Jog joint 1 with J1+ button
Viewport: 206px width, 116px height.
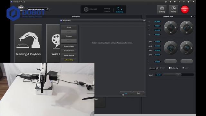[171, 43]
